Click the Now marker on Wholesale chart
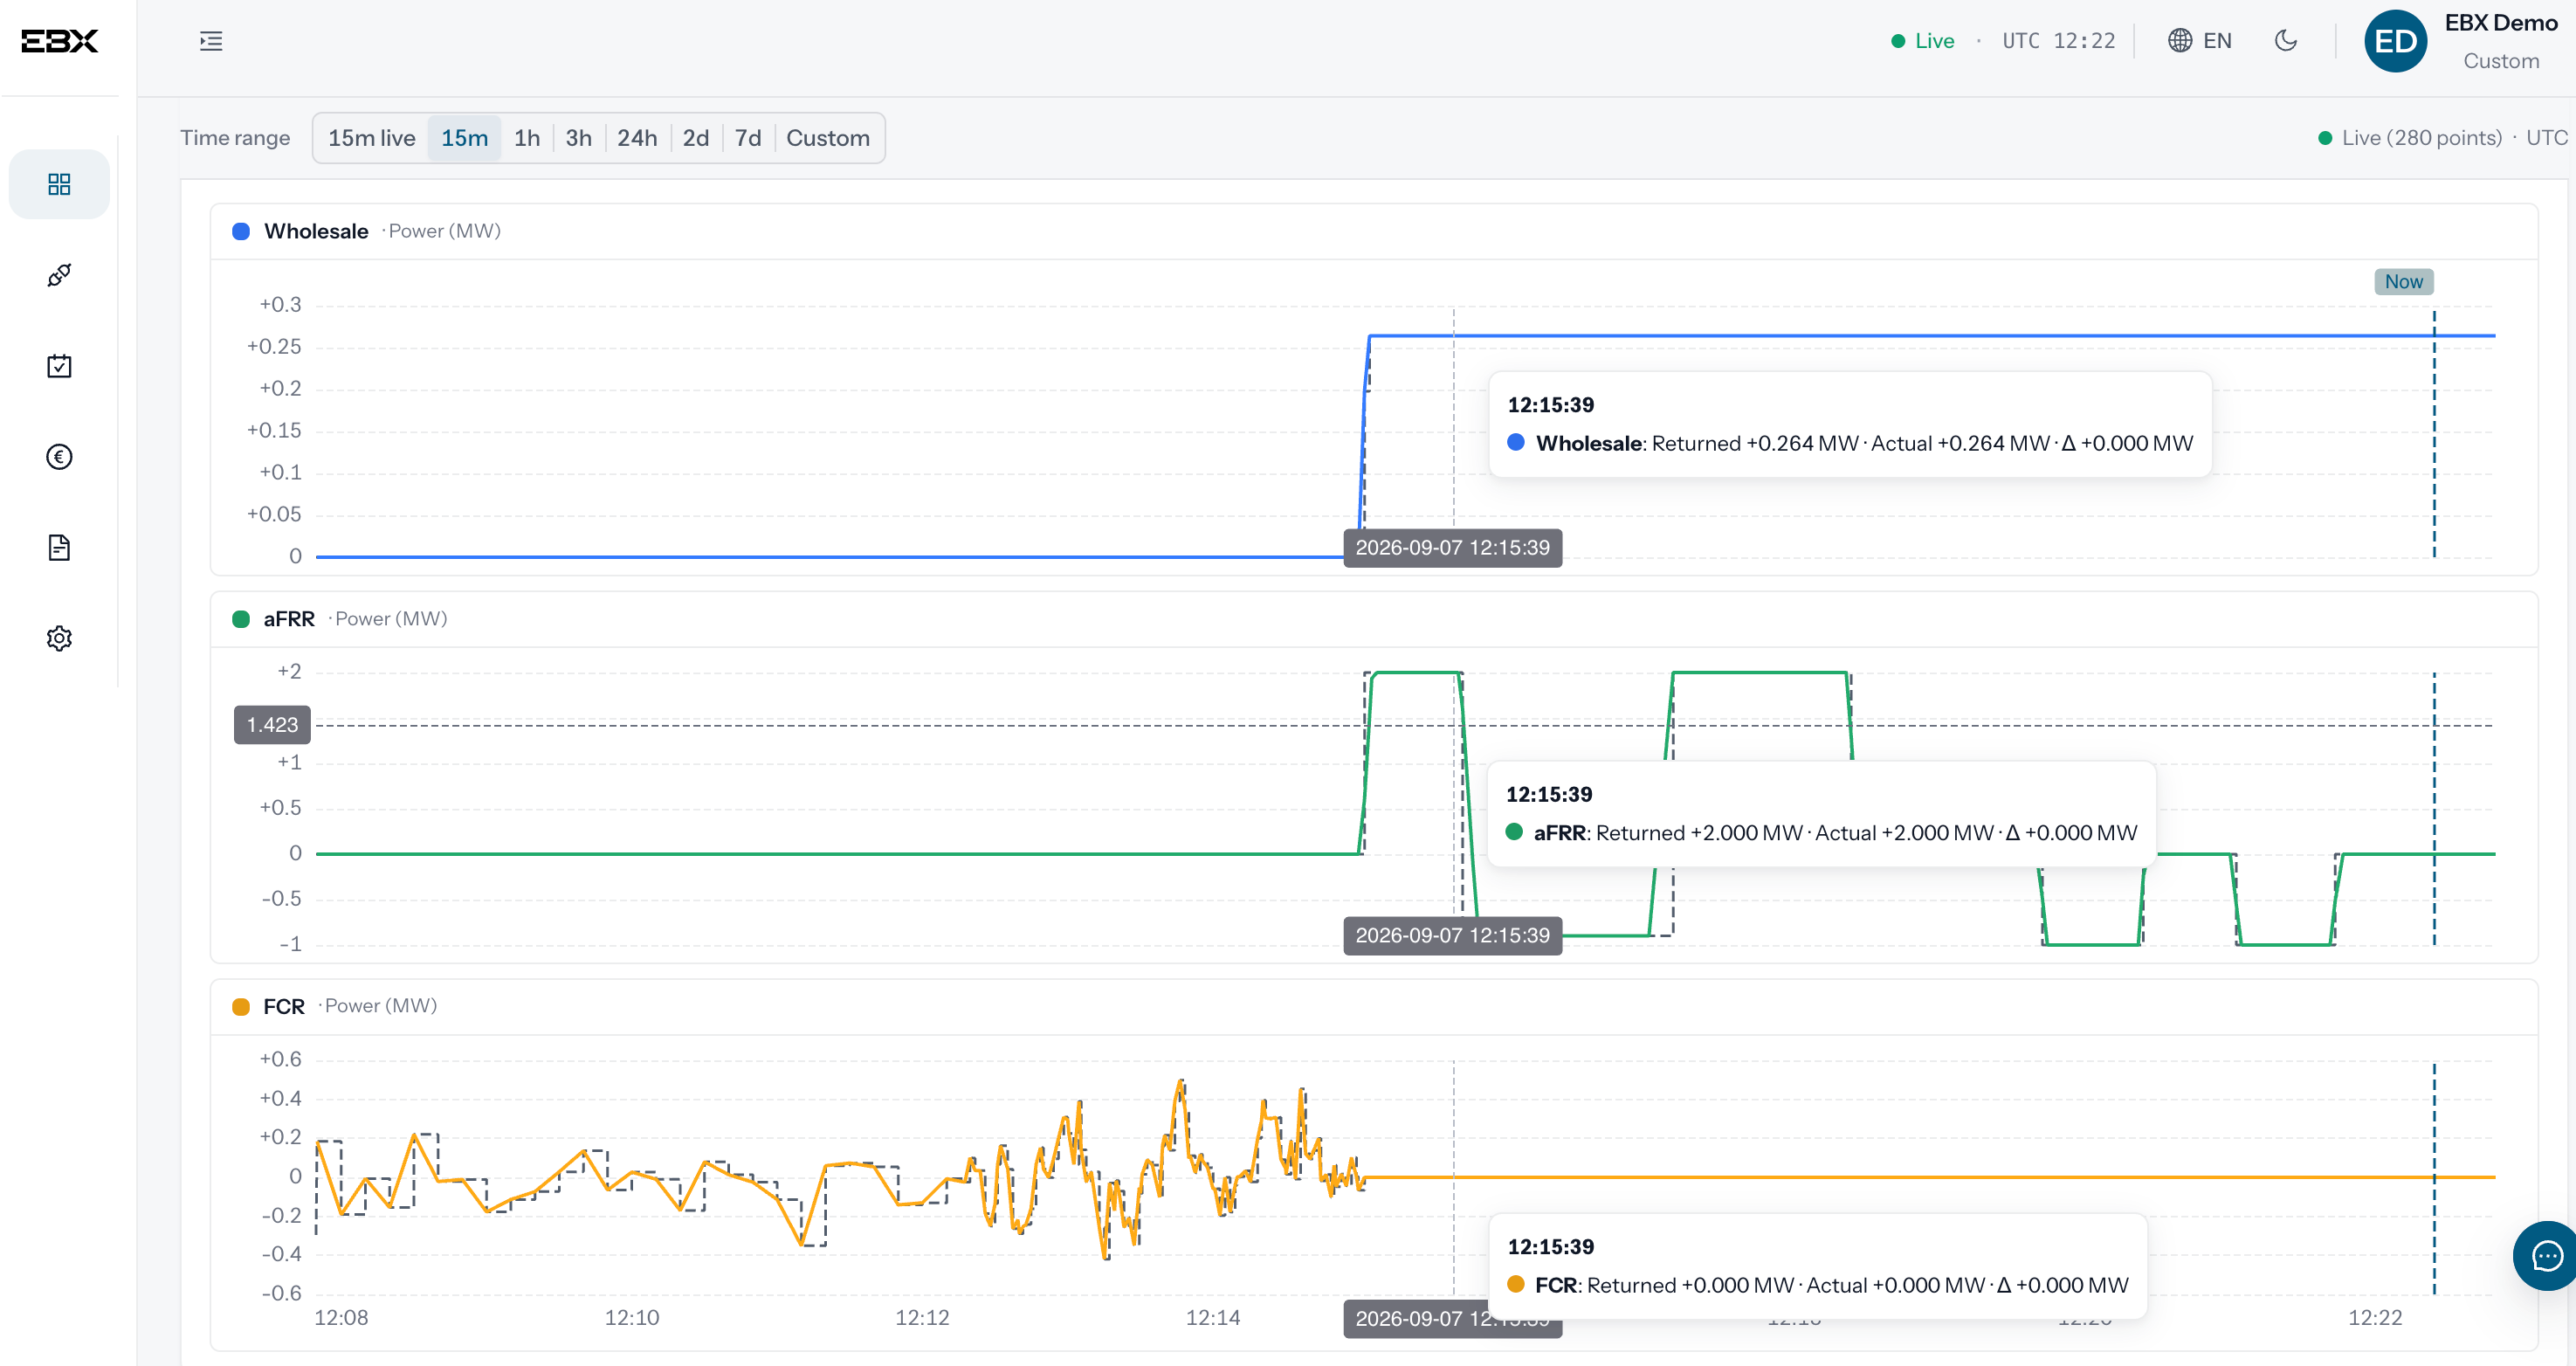 tap(2404, 282)
